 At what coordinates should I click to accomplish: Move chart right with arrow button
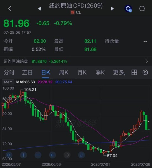click(67, 155)
